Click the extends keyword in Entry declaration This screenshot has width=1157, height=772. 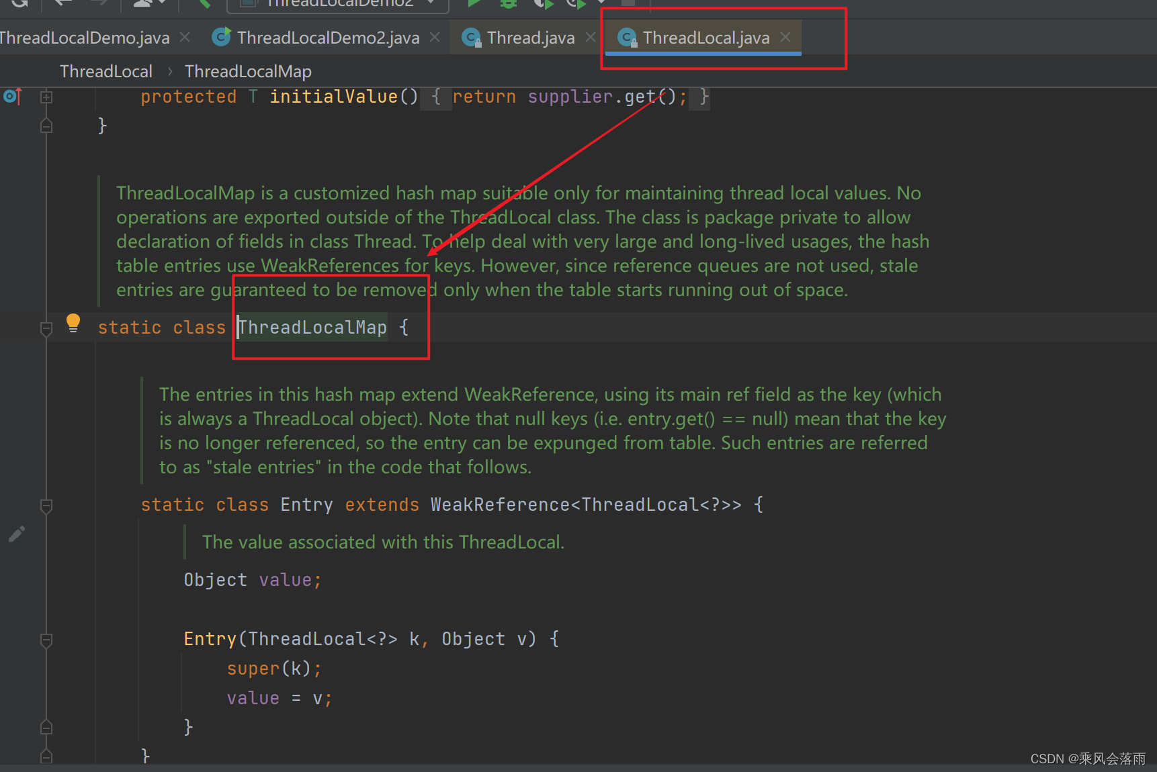[382, 505]
